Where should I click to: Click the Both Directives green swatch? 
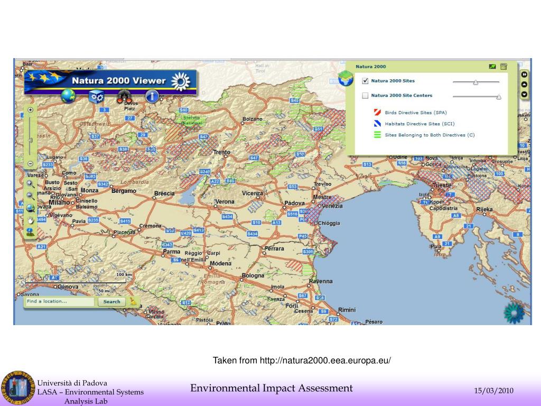(x=377, y=135)
